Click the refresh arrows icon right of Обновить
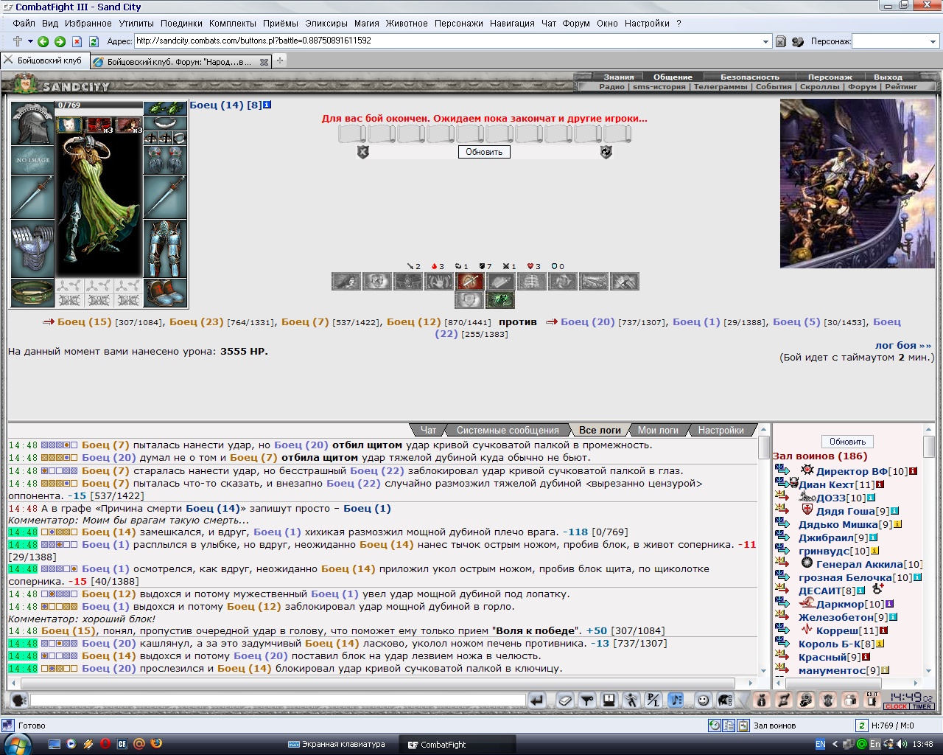943x755 pixels. point(606,152)
